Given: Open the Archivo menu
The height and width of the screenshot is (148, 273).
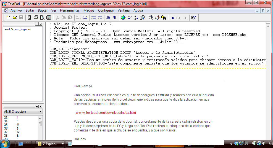Looking at the screenshot, I should click(x=16, y=10).
